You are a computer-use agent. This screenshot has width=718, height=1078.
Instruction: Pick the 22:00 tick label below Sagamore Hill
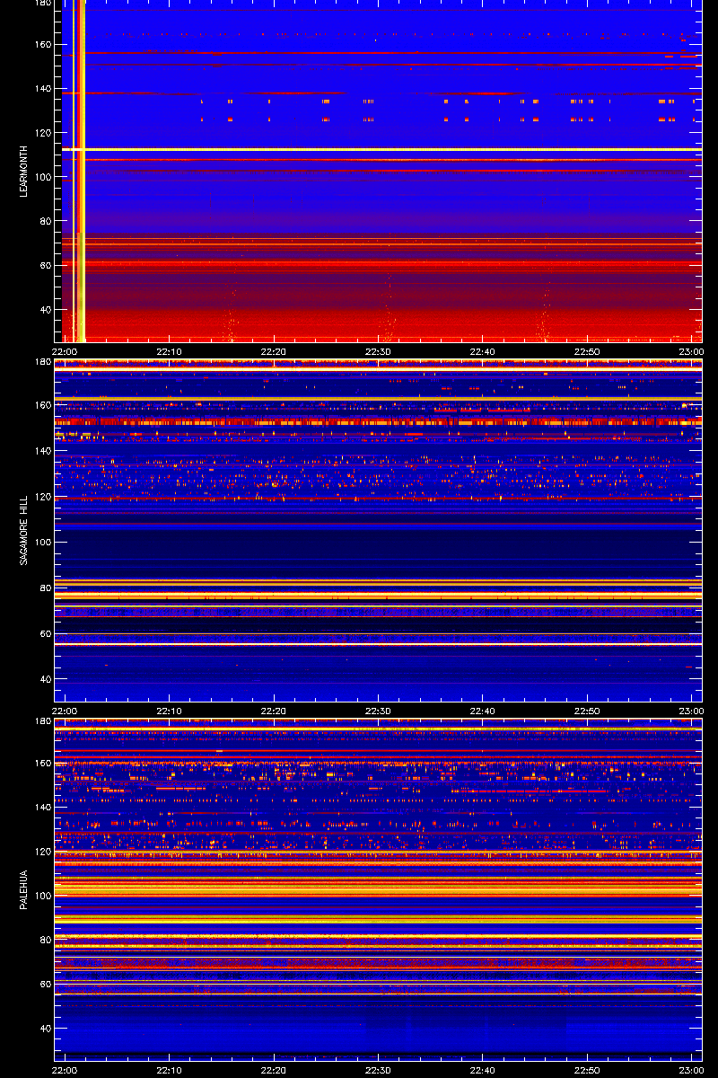pyautogui.click(x=66, y=711)
